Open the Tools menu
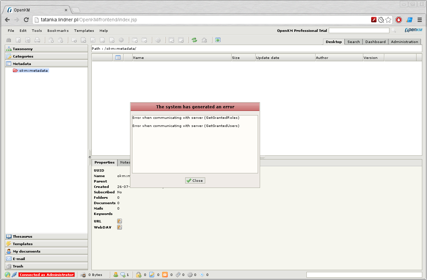Image resolution: width=427 pixels, height=280 pixels. (x=37, y=30)
